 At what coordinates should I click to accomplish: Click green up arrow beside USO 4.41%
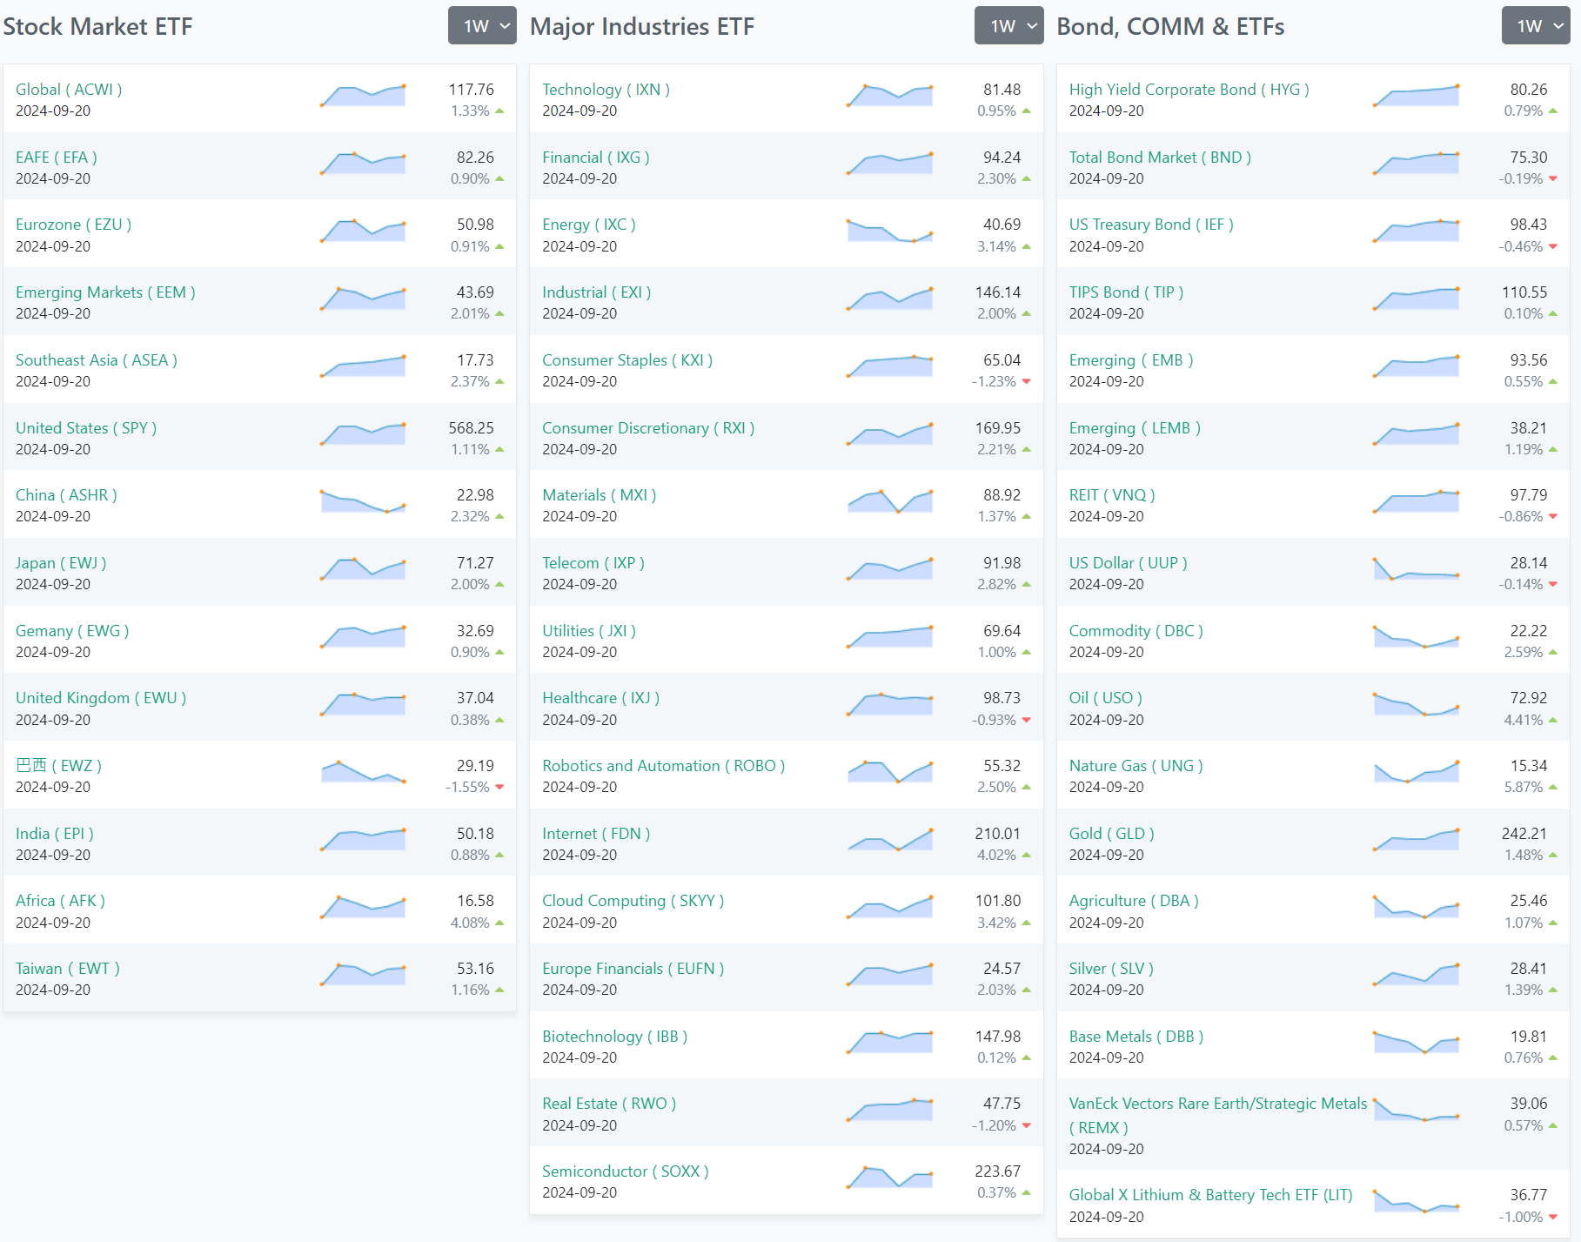pos(1553,720)
